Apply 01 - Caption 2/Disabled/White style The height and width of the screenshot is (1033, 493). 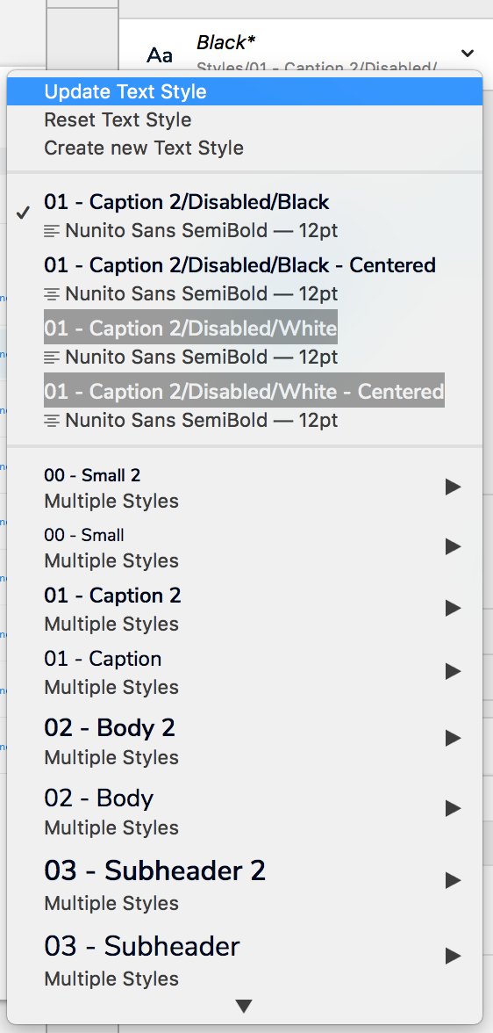click(x=245, y=341)
